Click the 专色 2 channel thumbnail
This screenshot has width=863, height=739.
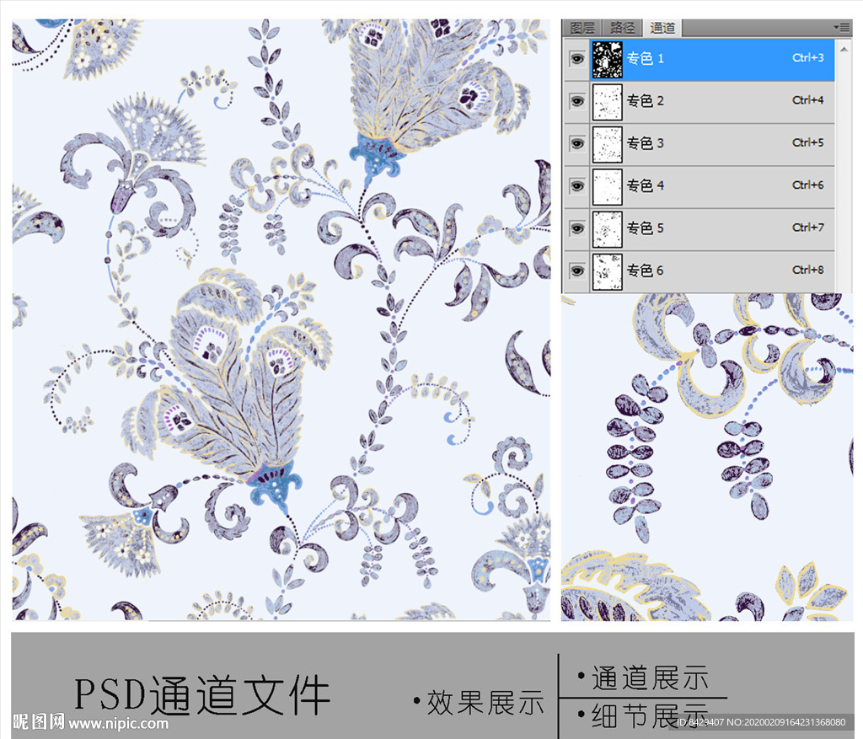click(x=607, y=102)
